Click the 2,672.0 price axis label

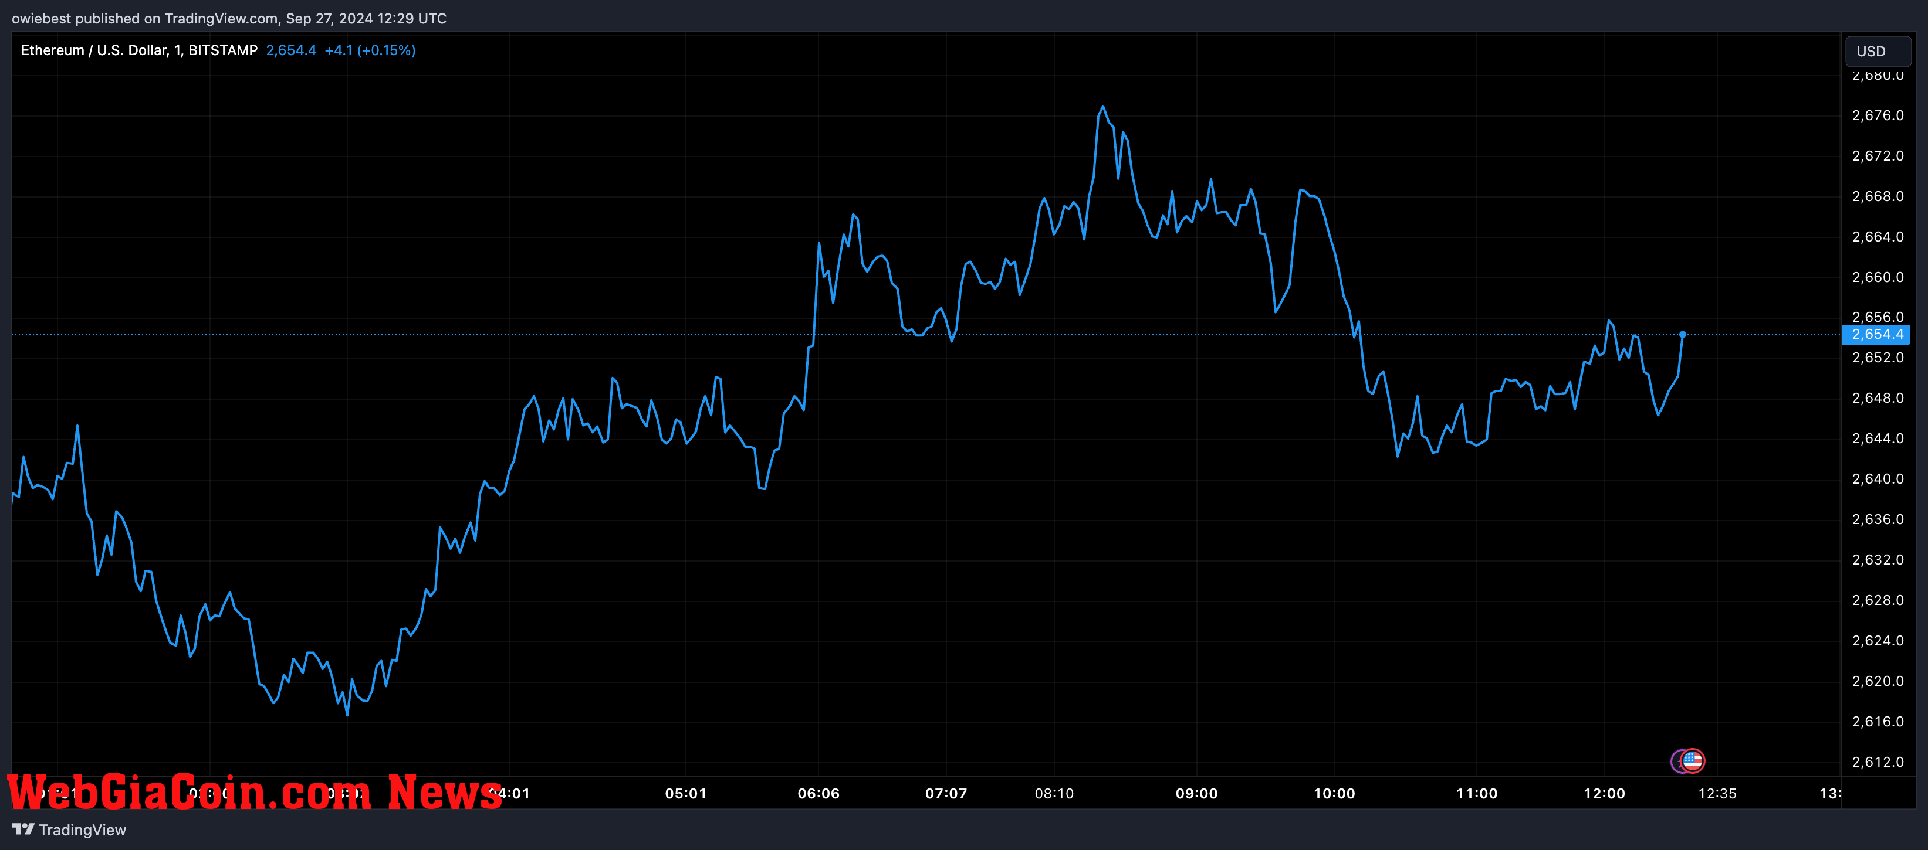tap(1877, 155)
